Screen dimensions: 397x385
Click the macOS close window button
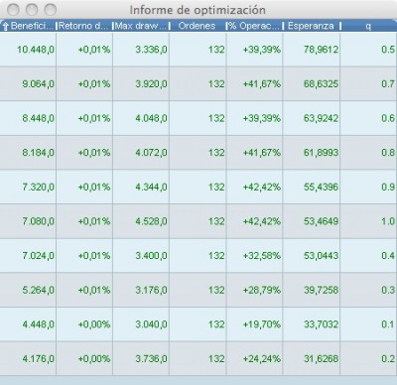click(13, 10)
